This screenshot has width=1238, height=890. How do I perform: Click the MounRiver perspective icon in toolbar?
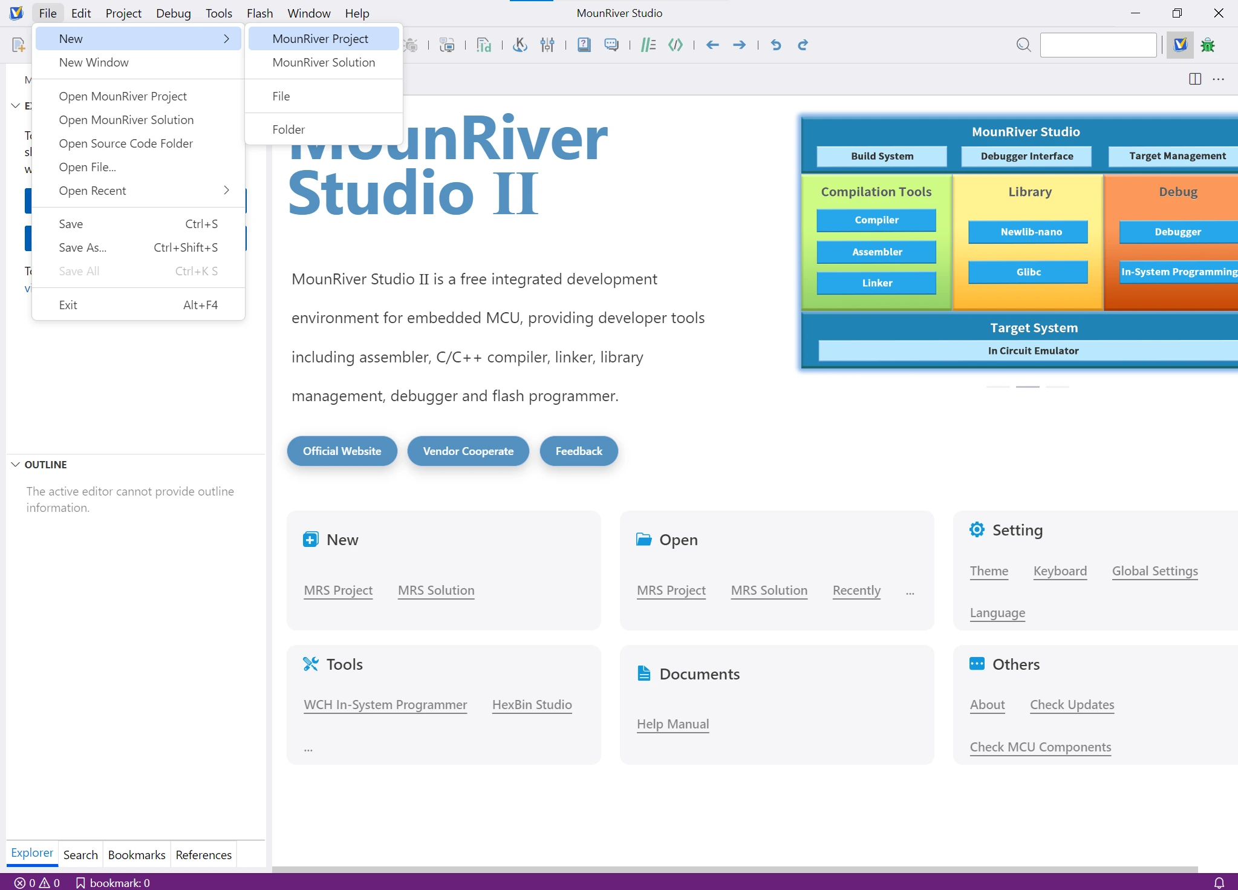click(1180, 45)
